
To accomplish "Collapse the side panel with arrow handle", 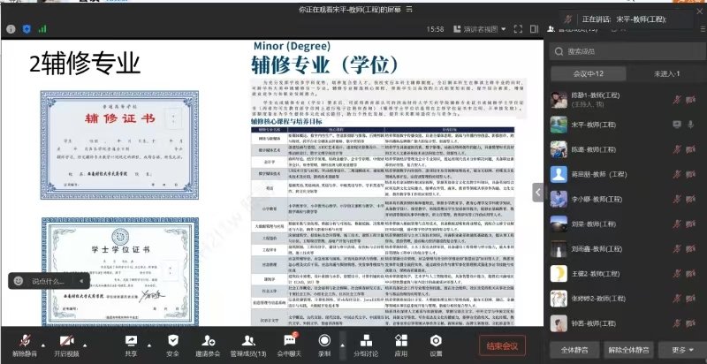I will point(536,191).
